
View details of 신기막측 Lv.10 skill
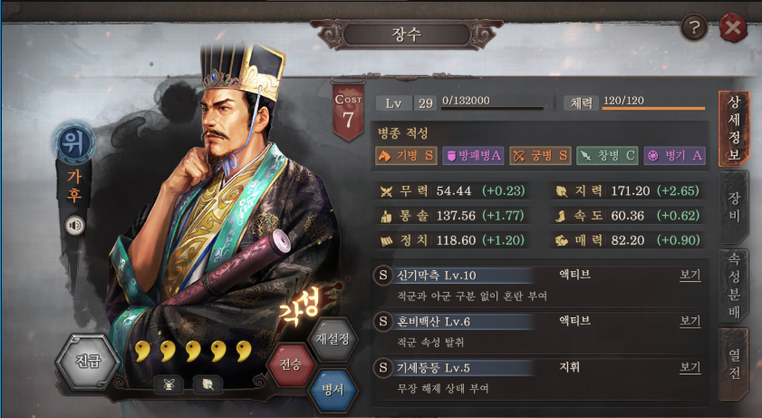(690, 275)
